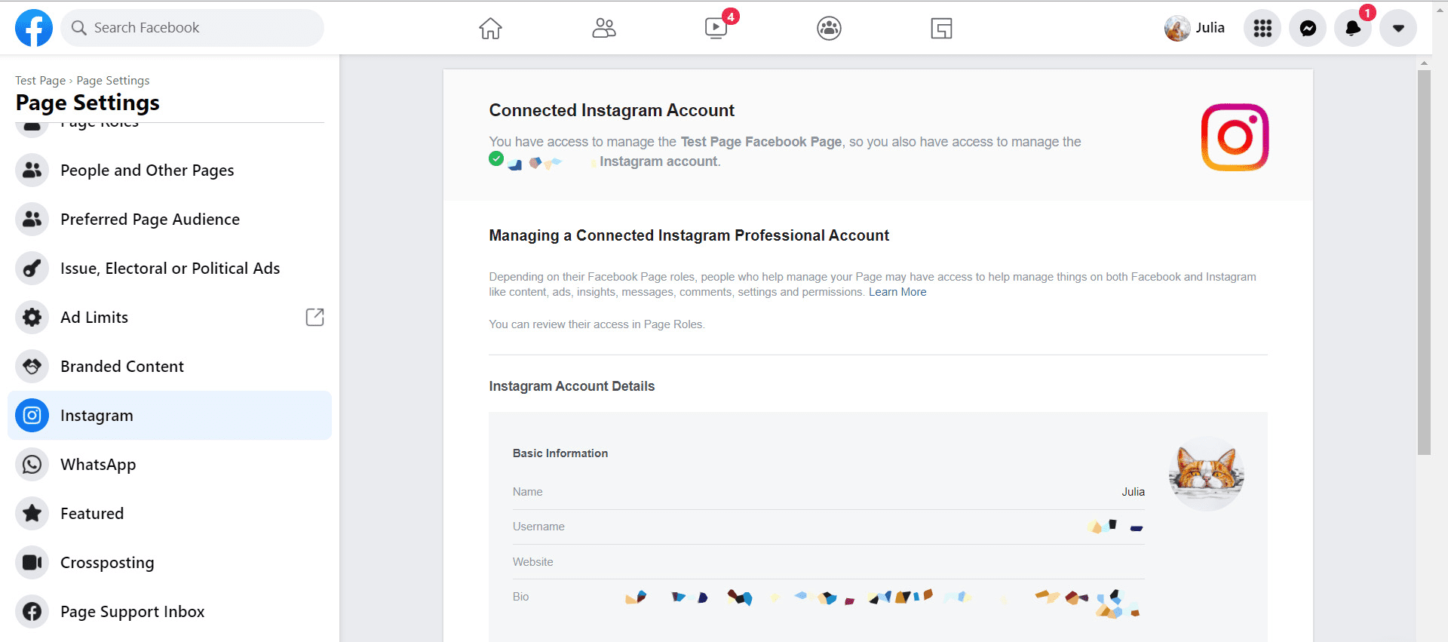1448x642 pixels.
Task: Click the Name value Julia
Action: tap(1133, 492)
